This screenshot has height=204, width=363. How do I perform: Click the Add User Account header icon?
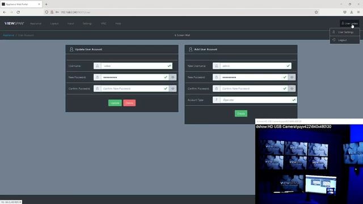pos(191,49)
